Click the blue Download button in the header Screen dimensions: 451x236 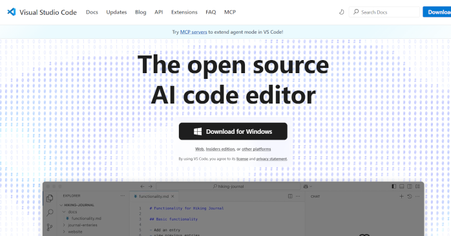click(x=437, y=12)
